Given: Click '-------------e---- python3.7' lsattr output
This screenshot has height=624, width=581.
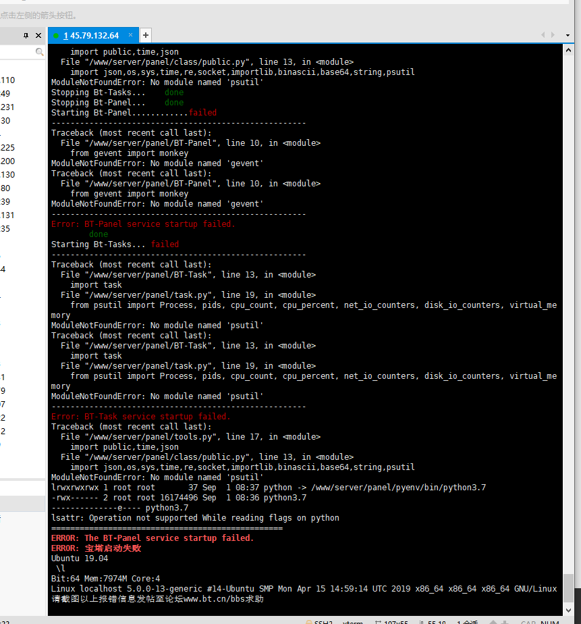Looking at the screenshot, I should point(119,508).
